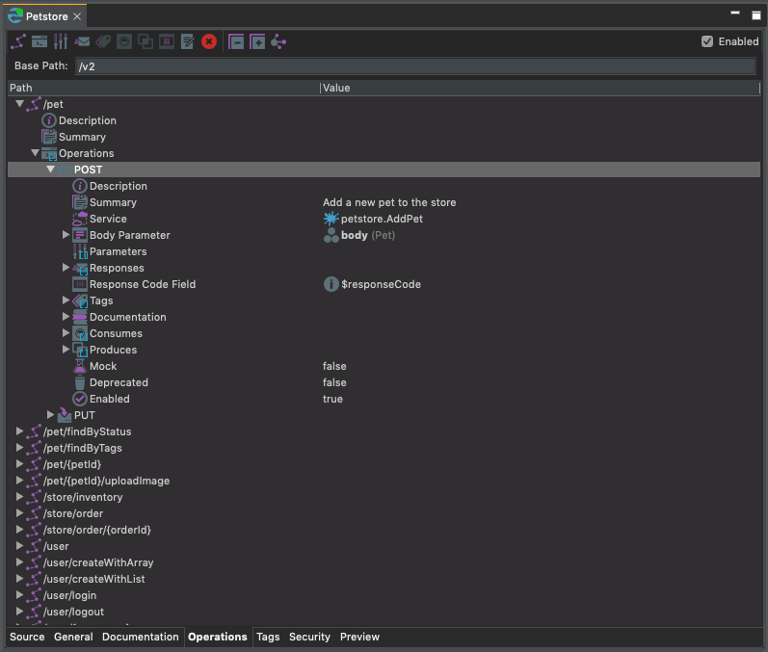Click the sliders parameters icon in toolbar
Viewport: 768px width, 652px height.
coord(61,41)
